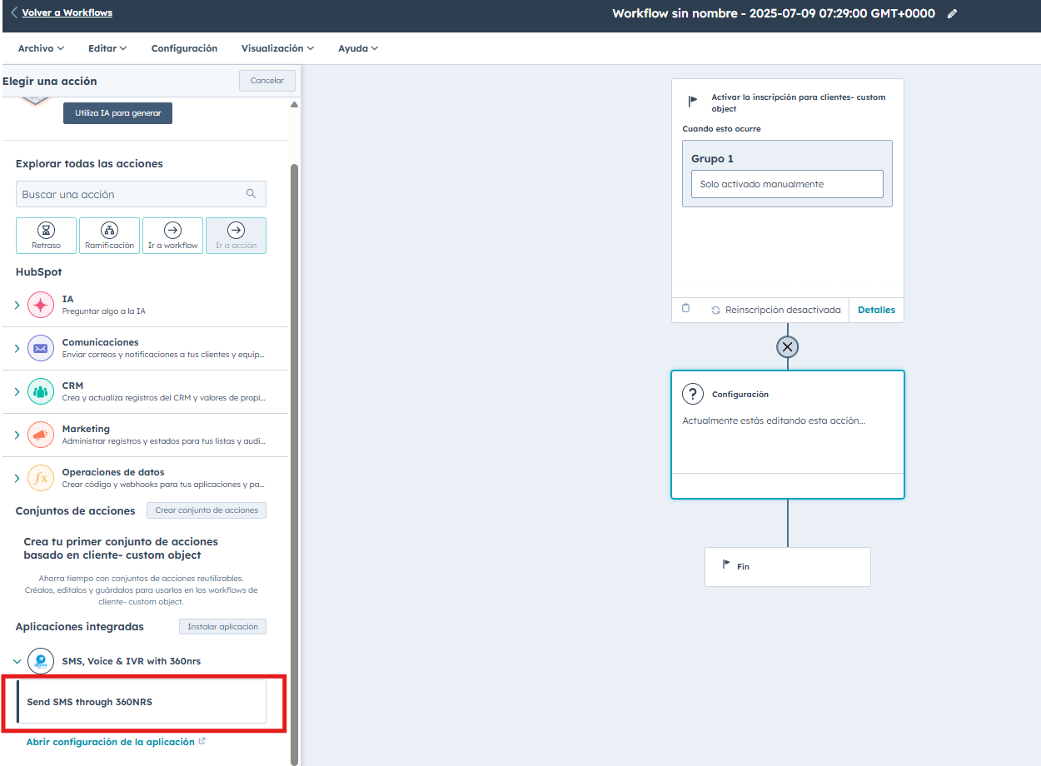Click the Marketing megaphone icon
Screen dimensions: 1041x766
click(41, 435)
